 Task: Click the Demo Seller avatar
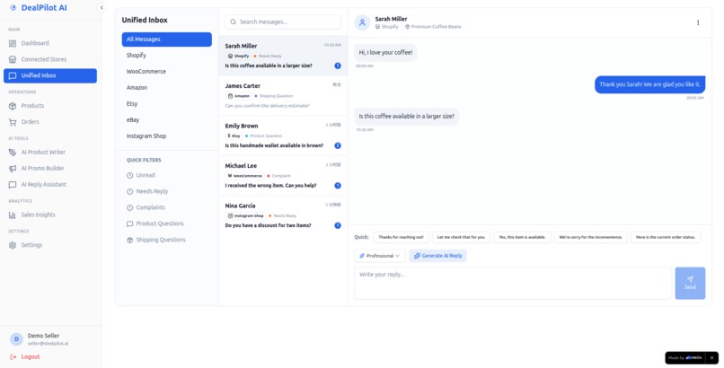(16, 339)
